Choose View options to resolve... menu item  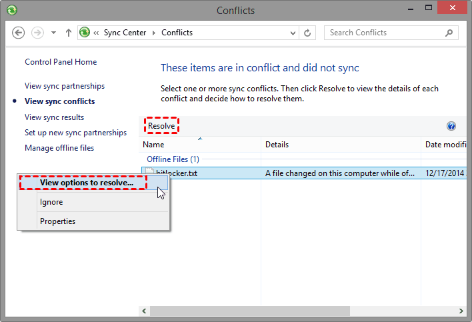pos(87,183)
